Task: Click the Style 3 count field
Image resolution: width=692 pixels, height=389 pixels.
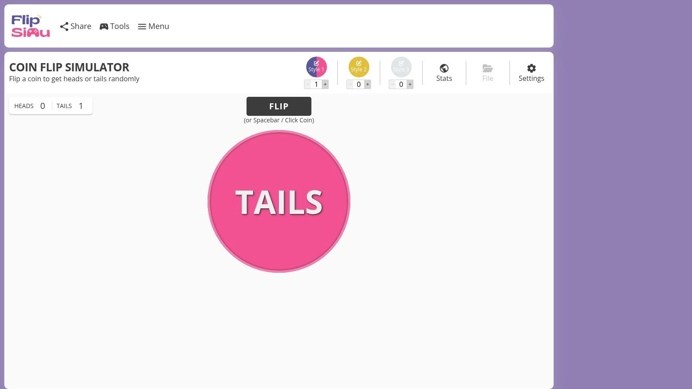Action: pos(401,84)
